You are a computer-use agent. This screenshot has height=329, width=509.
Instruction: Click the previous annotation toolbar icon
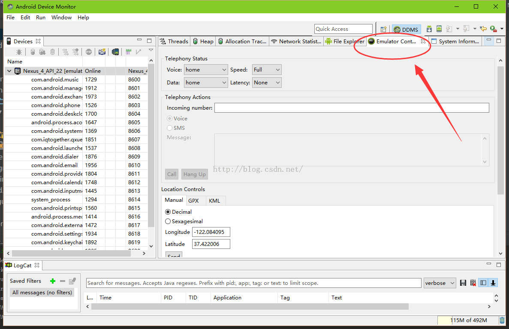466,29
